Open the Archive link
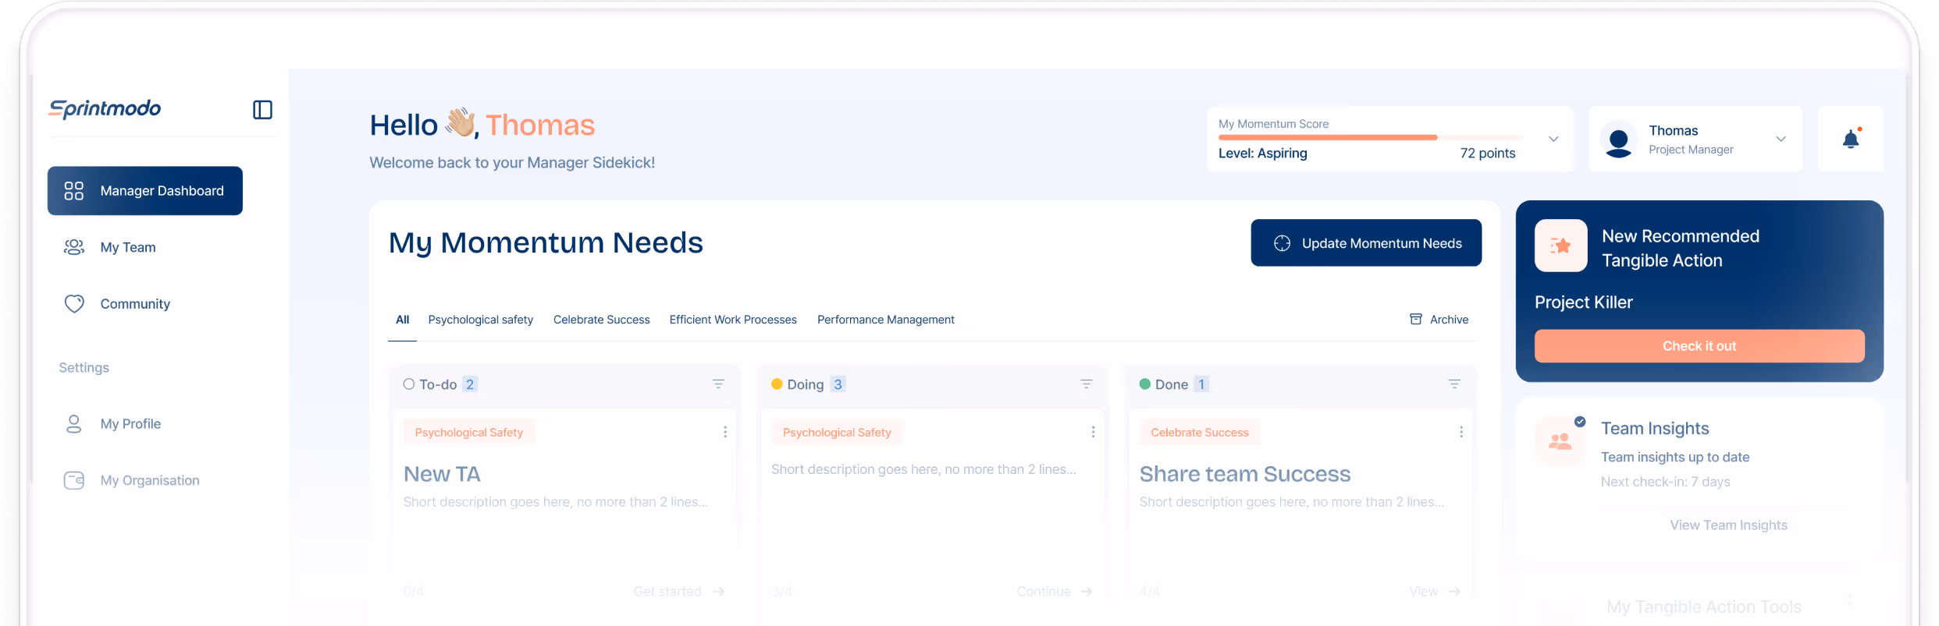Screen dimensions: 1939x626 pos(1439,320)
